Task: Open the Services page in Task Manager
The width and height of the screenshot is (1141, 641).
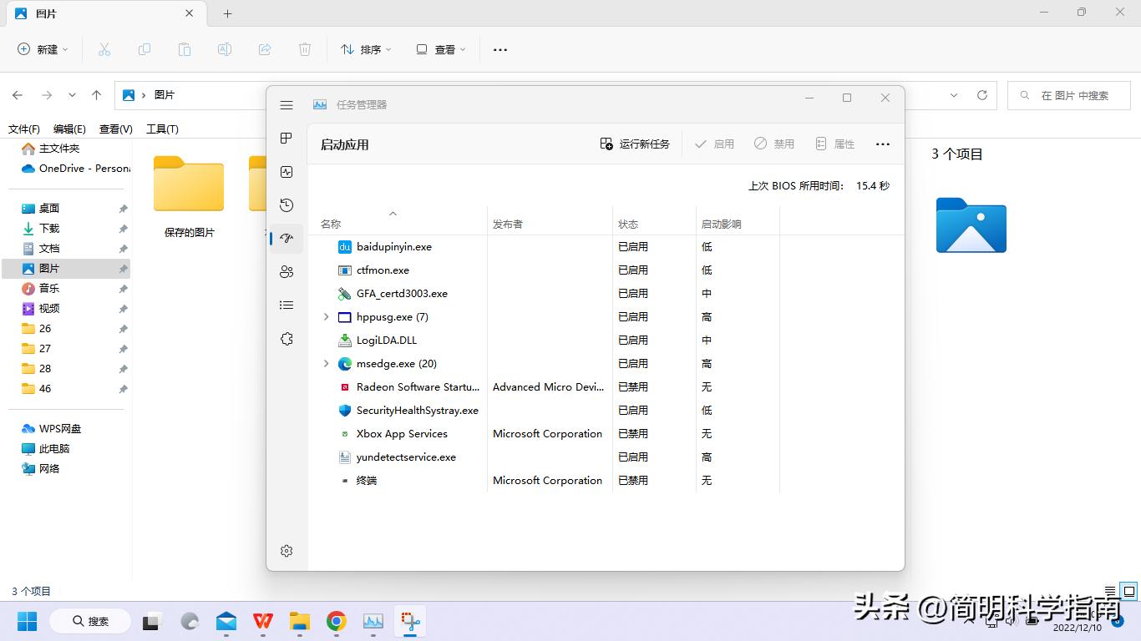Action: coord(287,338)
